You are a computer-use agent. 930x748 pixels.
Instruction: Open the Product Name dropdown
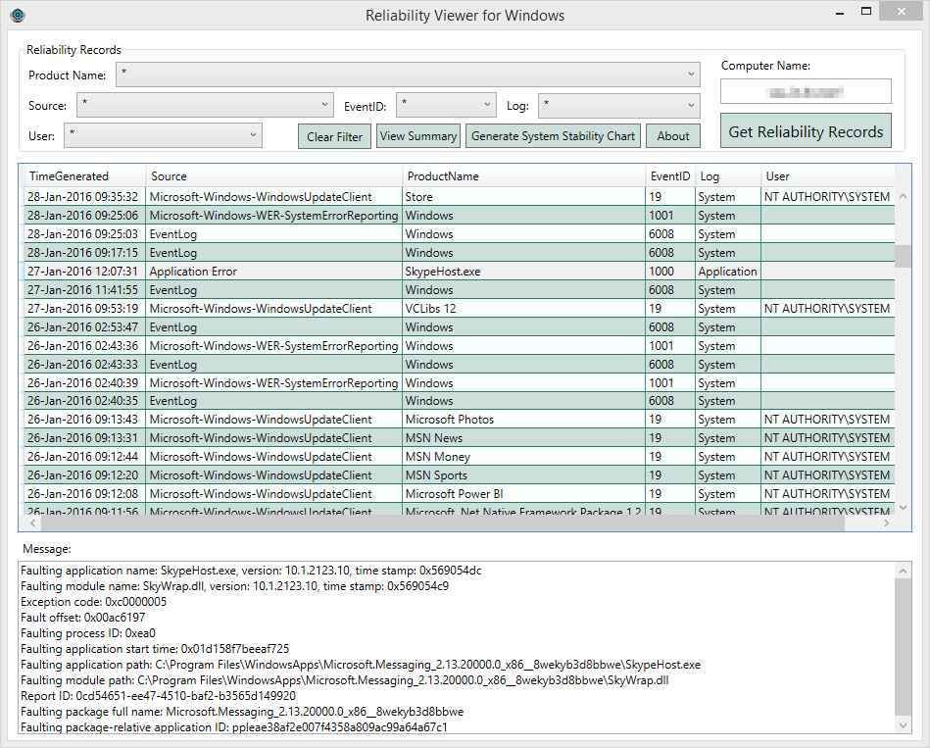tap(692, 75)
